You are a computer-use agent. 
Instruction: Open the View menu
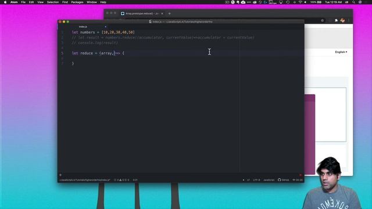40,2
